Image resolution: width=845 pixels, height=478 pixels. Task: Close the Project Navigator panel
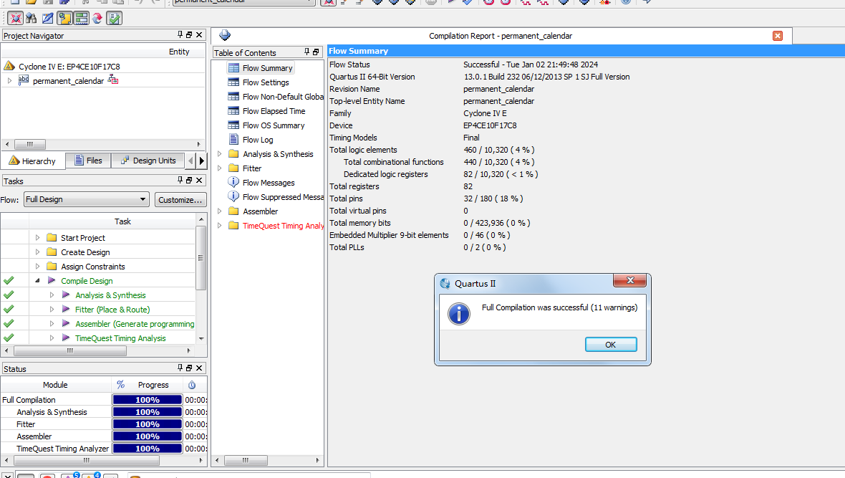tap(199, 34)
